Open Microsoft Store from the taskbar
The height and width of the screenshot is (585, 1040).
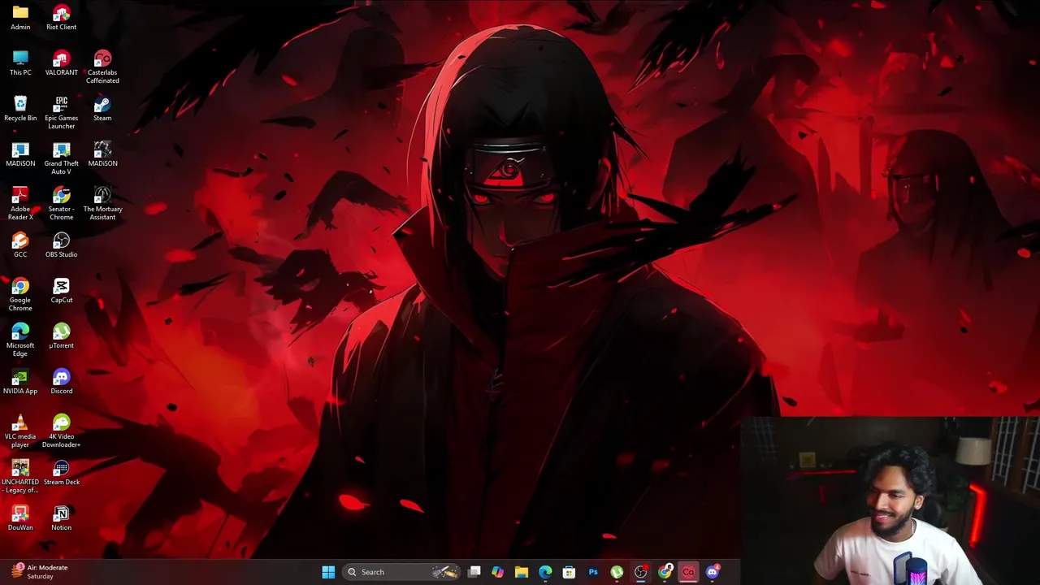pos(569,572)
